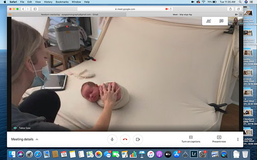
Task: Open the Wi-Fi menu in the menu bar
Action: point(203,2)
